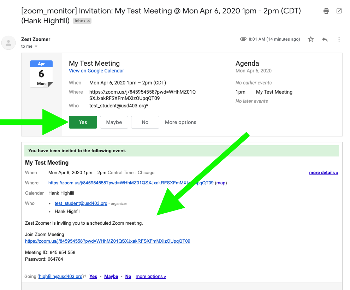
Task: Click the bottom Yes going link
Action: [93, 276]
